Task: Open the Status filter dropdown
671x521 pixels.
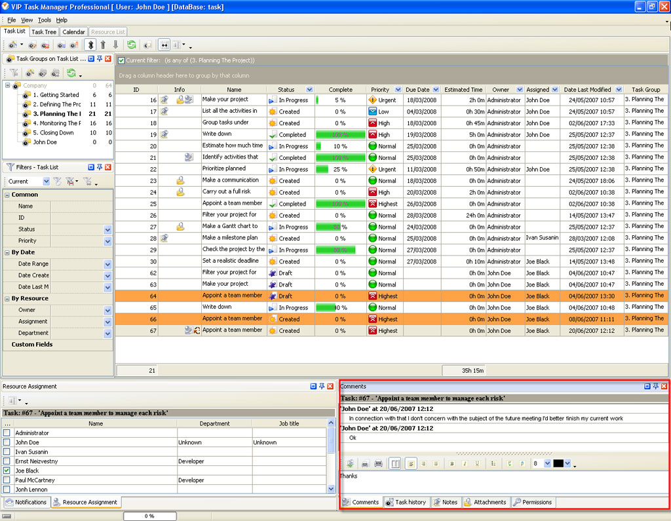Action: (107, 229)
